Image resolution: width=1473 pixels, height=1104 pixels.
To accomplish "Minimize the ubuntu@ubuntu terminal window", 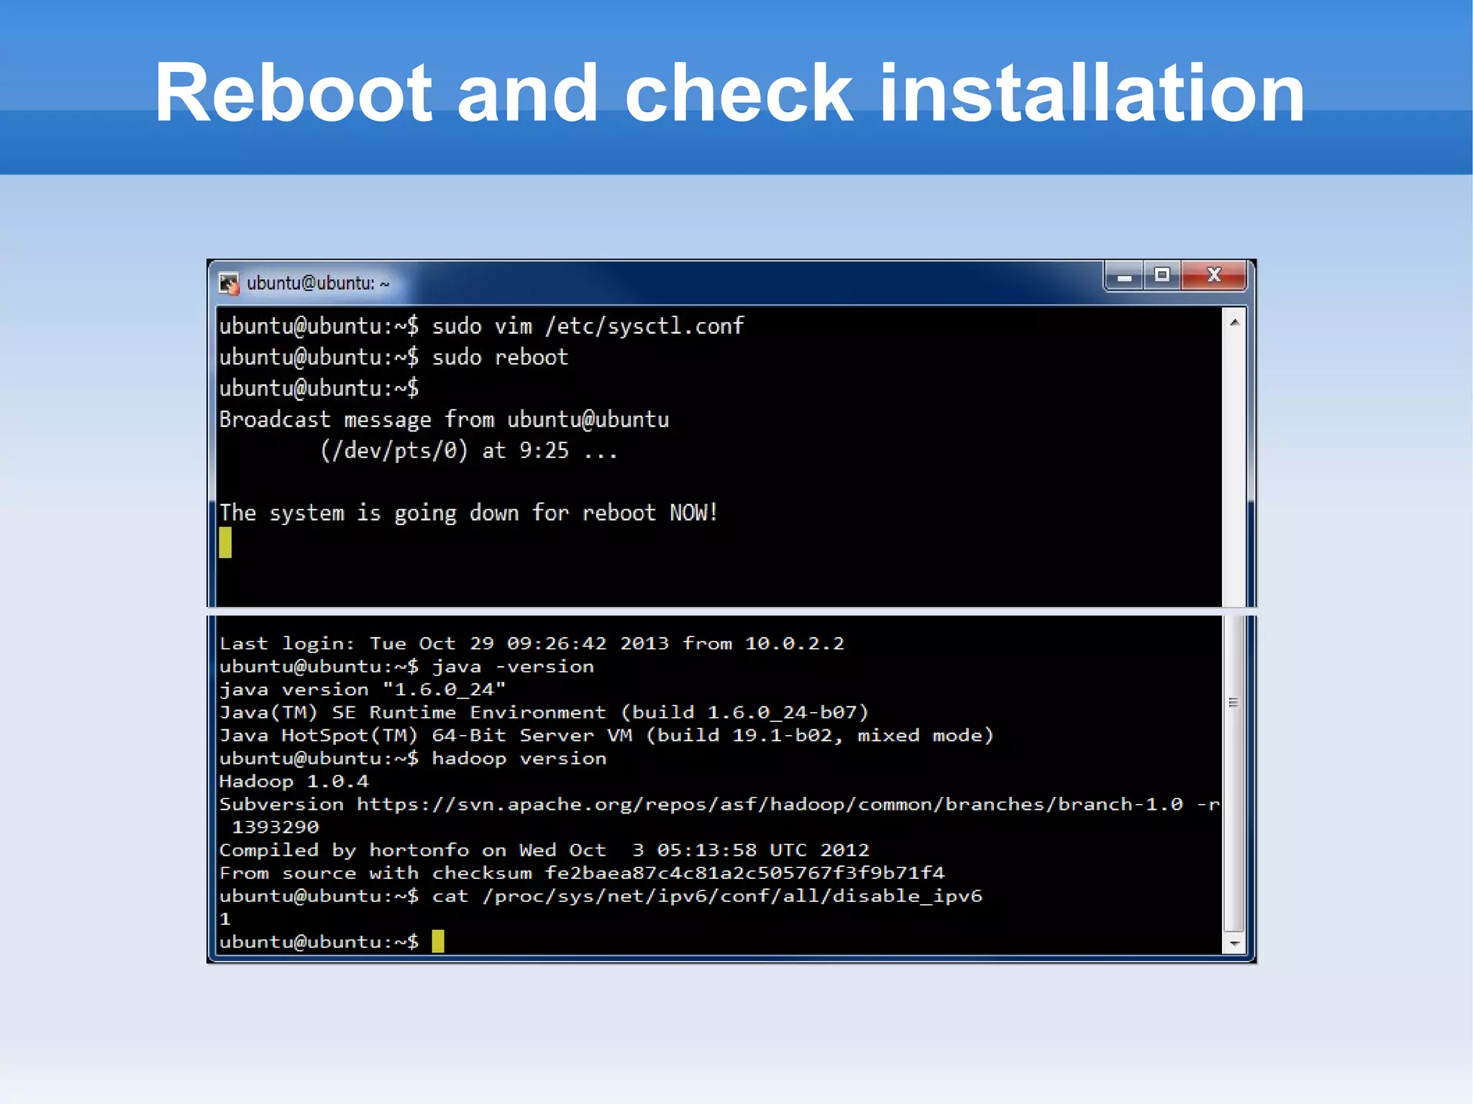I will [1125, 275].
